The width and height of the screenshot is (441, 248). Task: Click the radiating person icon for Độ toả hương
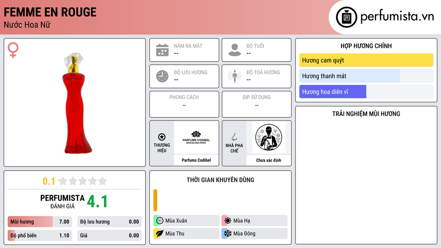(x=235, y=76)
